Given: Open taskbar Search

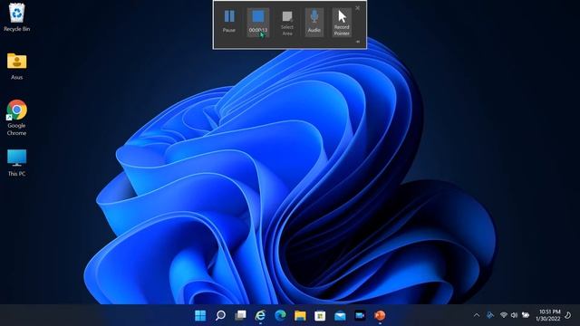Looking at the screenshot, I should coord(220,315).
